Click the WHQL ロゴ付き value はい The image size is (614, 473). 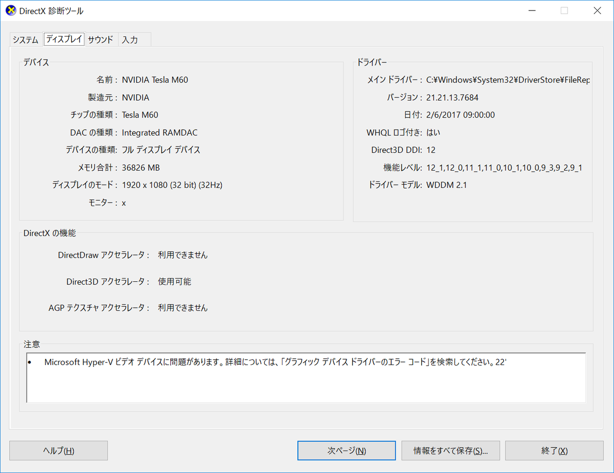pos(433,133)
